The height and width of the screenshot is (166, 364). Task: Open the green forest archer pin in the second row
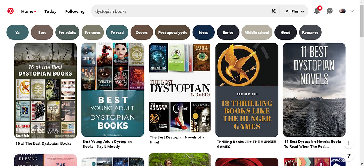point(180,159)
